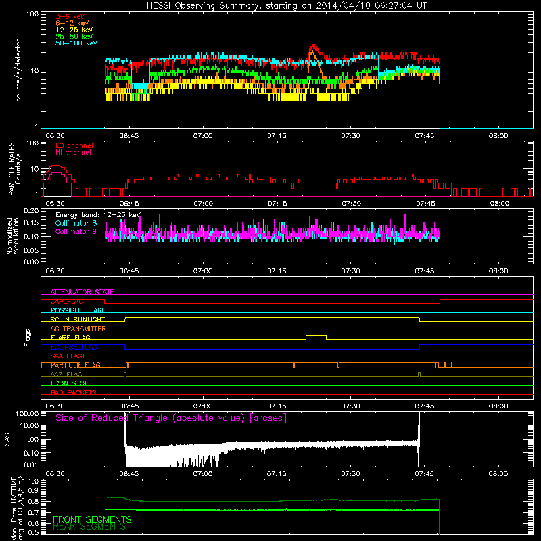Click the 'Mon. Rate LIVETIME' axis title
Image resolution: width=541 pixels, height=541 pixels.
(14, 509)
